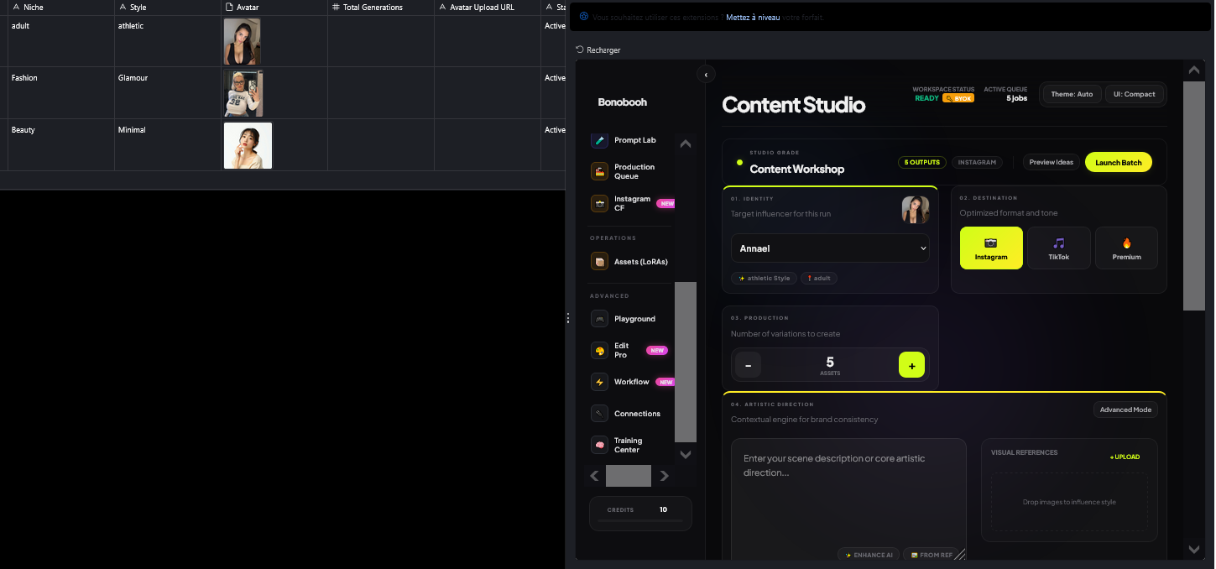Click the main panel scroll-up arrow

(1194, 70)
